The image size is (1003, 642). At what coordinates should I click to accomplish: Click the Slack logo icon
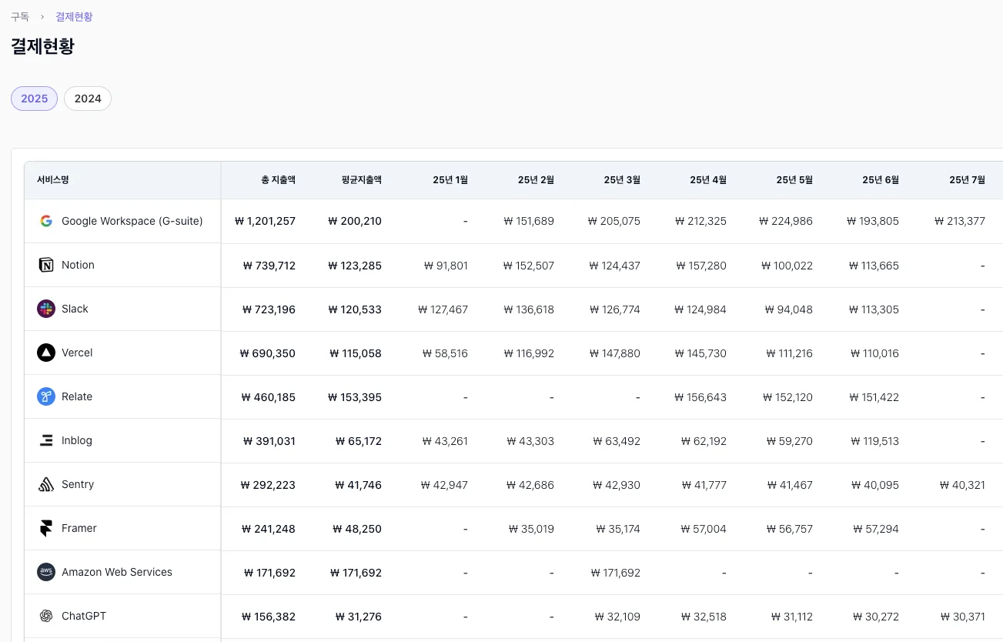click(x=46, y=309)
